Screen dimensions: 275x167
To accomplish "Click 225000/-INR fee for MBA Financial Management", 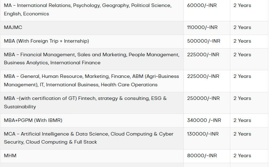I will 203,55.
